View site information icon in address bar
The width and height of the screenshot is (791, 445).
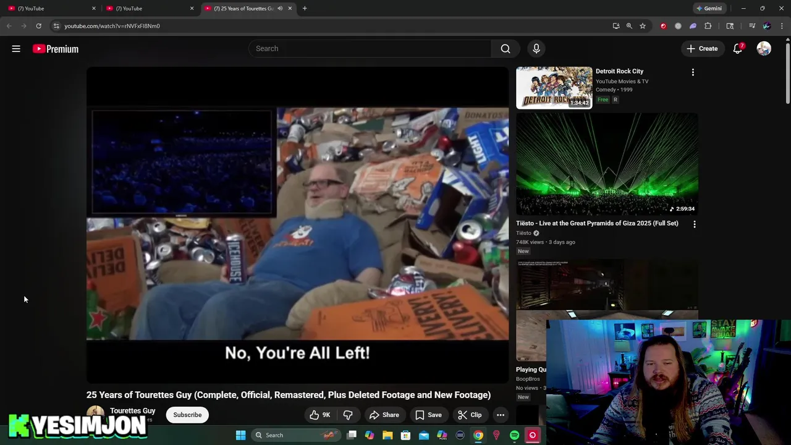56,26
